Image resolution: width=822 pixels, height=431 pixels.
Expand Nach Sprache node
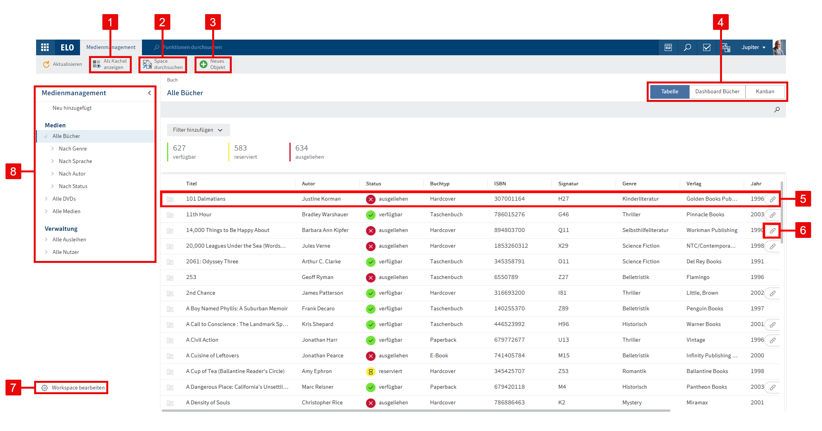click(x=53, y=161)
